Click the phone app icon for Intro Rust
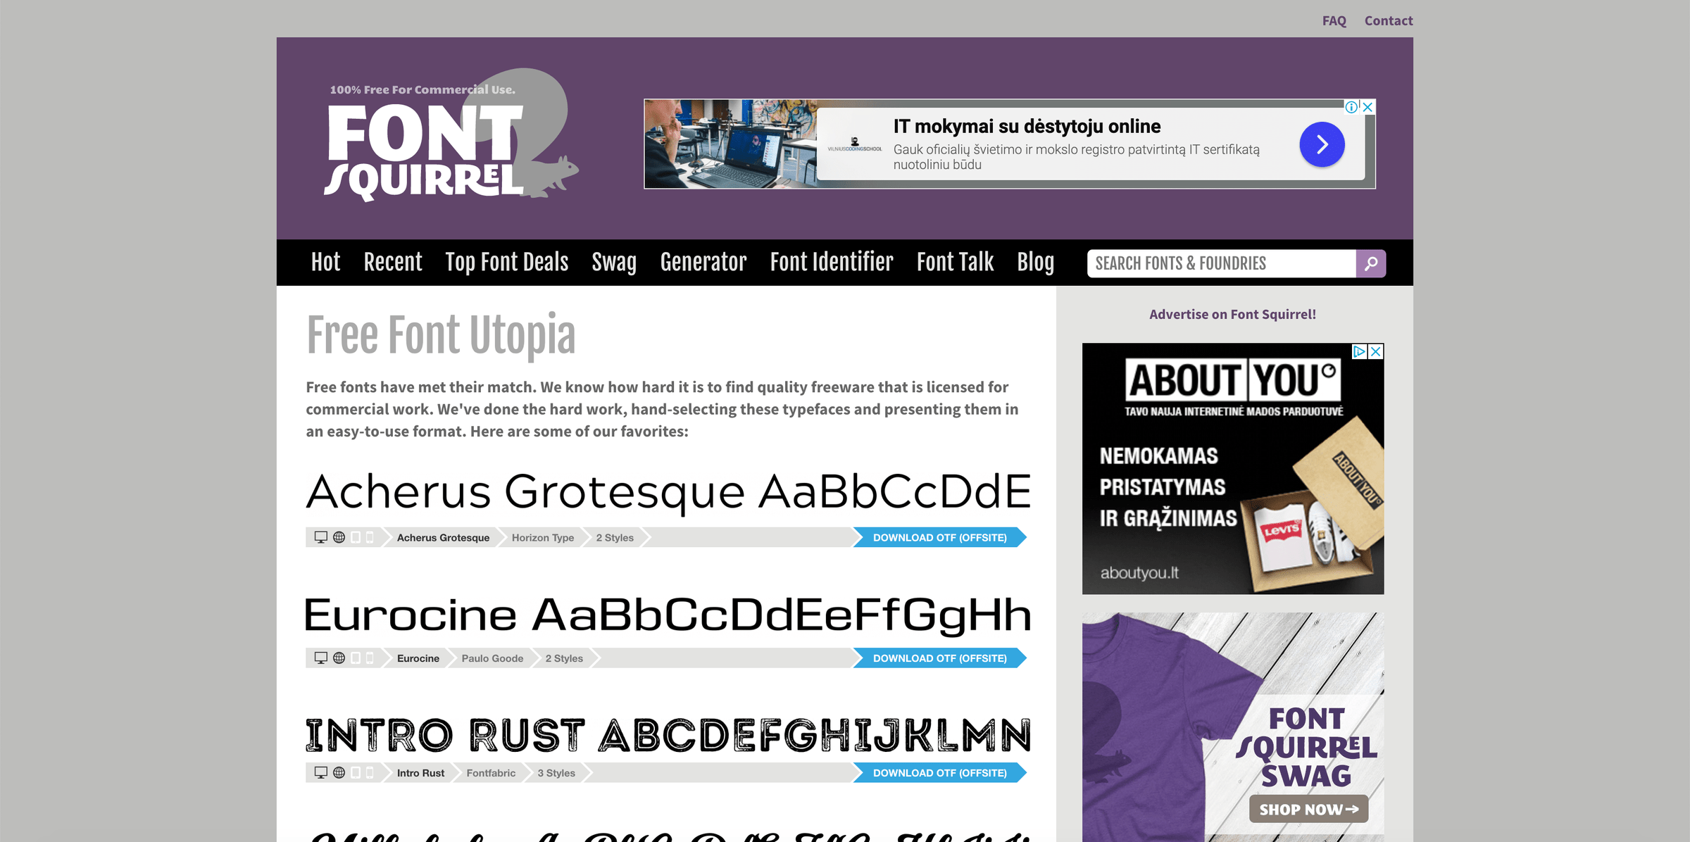Screen dimensions: 1690x842 (370, 772)
